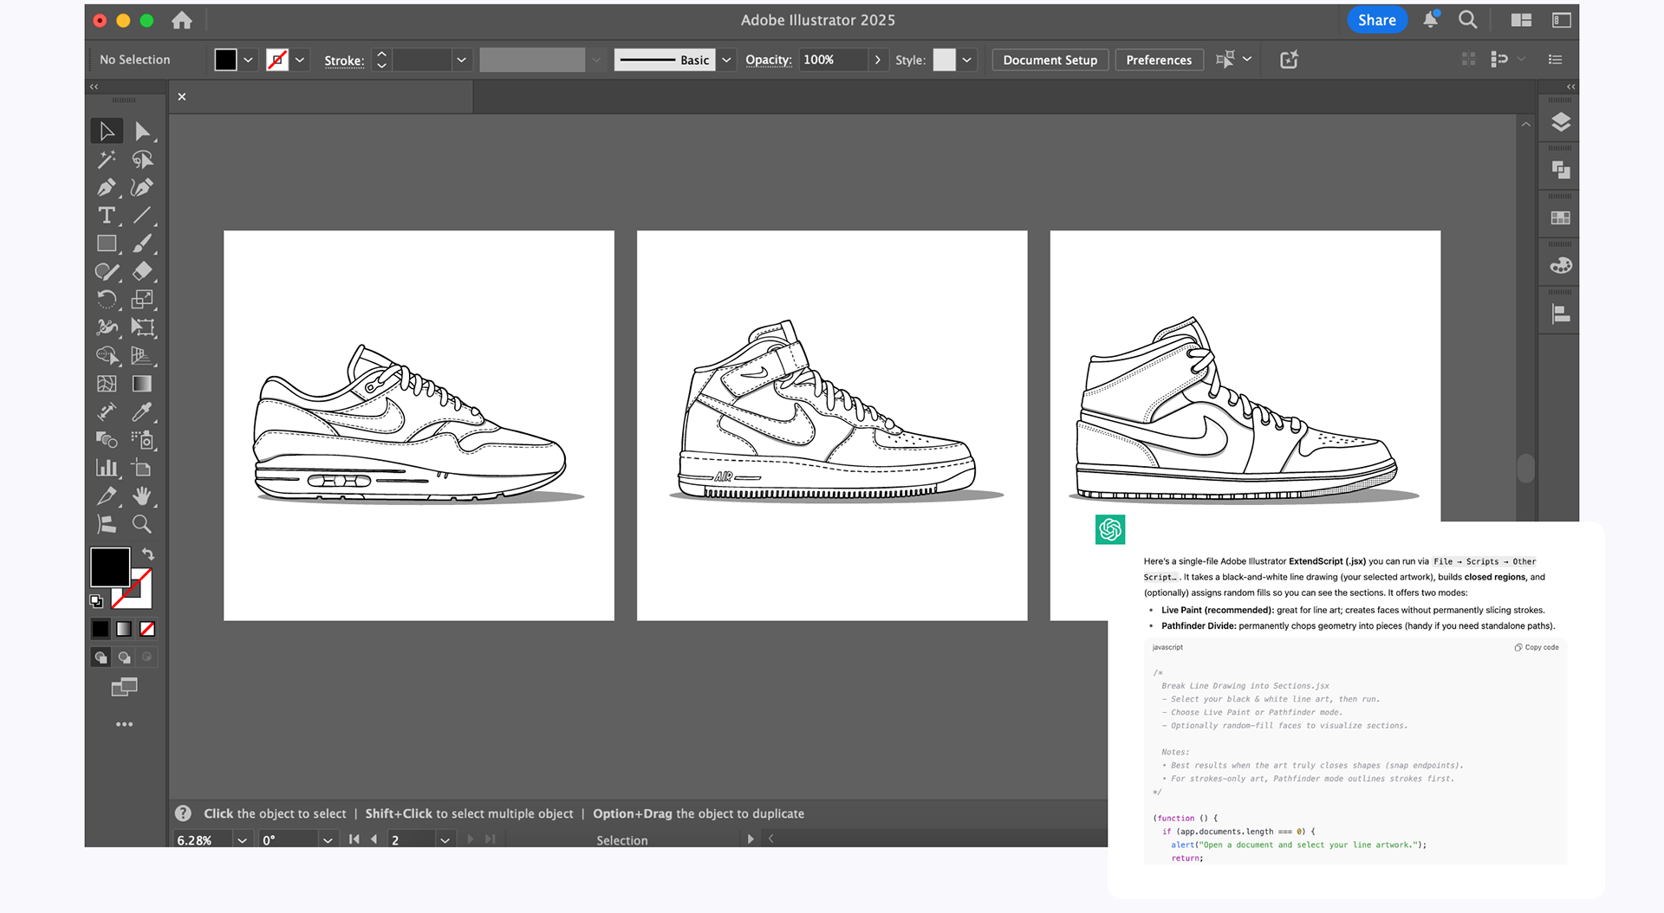Screen dimensions: 1664x913
Task: Click the Opacity value field
Action: 832,60
